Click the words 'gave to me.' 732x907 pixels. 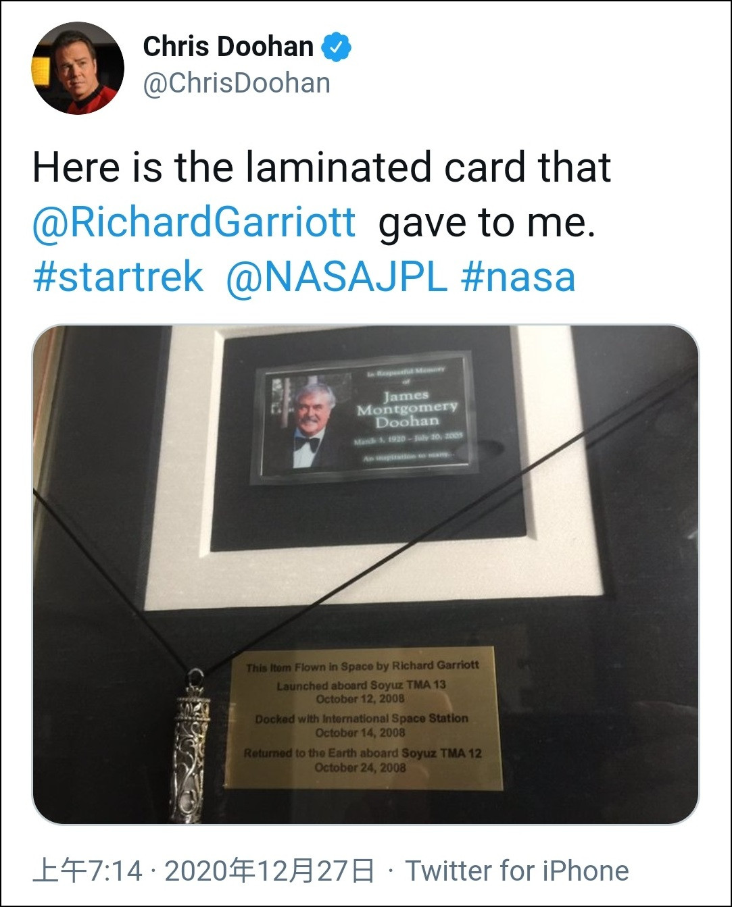click(487, 223)
